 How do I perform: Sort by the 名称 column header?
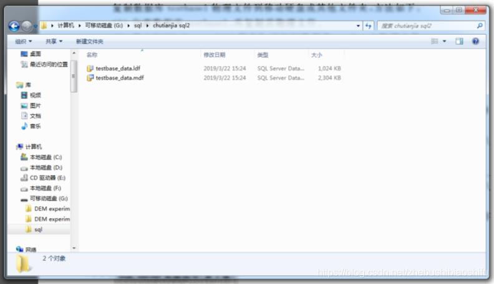(92, 55)
